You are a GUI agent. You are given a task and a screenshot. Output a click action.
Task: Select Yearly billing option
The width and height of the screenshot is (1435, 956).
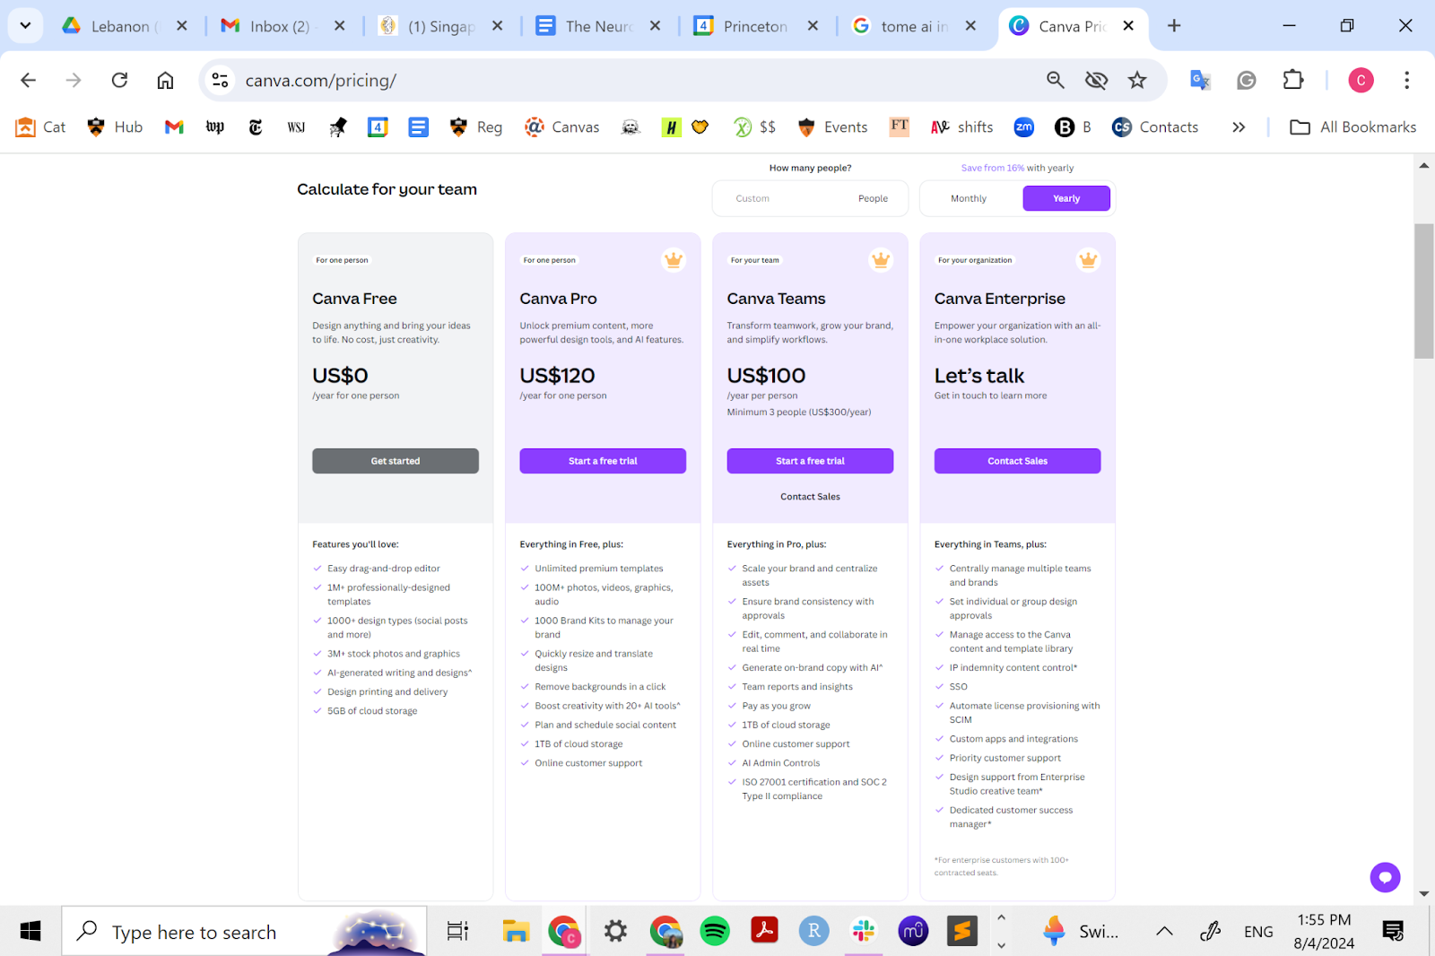tap(1066, 198)
